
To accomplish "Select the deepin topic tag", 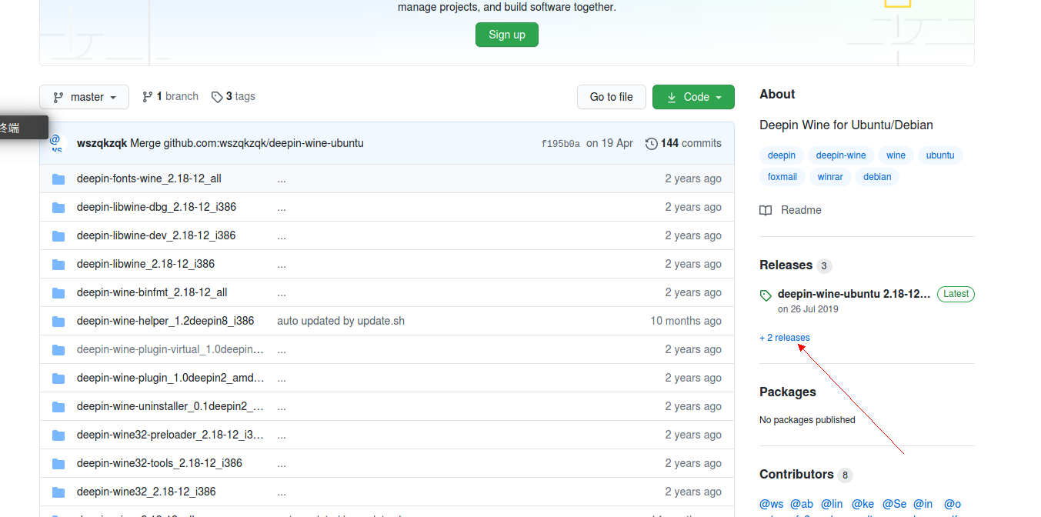I will (782, 155).
